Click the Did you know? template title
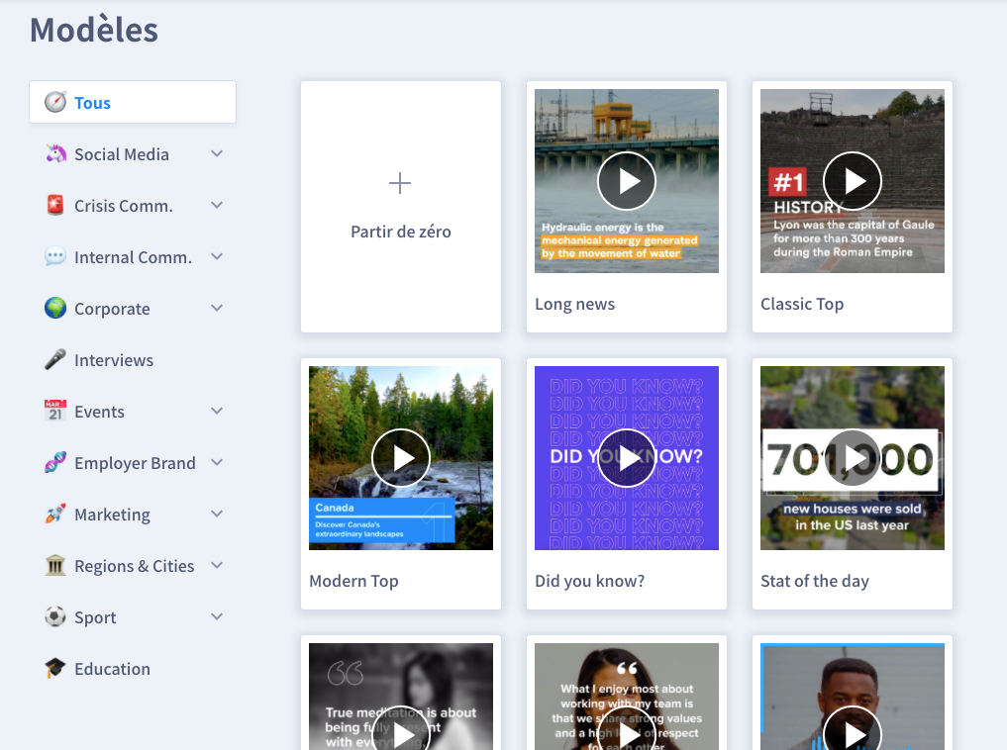The height and width of the screenshot is (750, 1007). pos(589,581)
